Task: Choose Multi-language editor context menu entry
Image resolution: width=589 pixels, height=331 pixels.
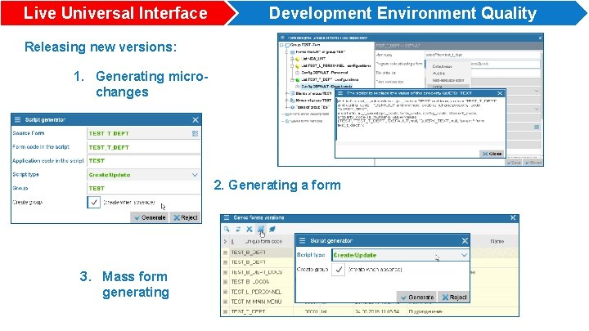Action: click(448, 80)
